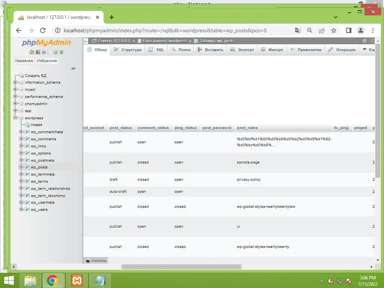Viewport: 384px width, 288px height.
Task: Open a new Chrome tab
Action: coord(112,17)
